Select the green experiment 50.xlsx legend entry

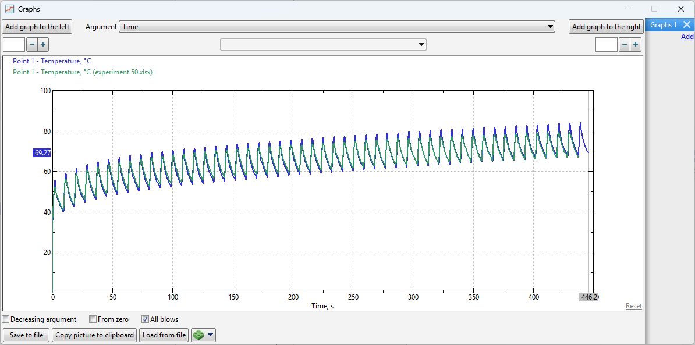point(82,72)
